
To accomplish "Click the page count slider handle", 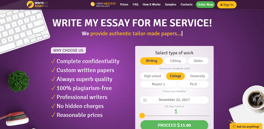I will [142, 116].
